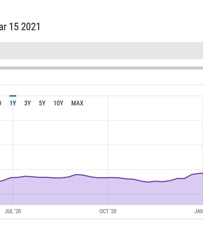Show the 10Y price history
203x225 pixels.
[58, 103]
